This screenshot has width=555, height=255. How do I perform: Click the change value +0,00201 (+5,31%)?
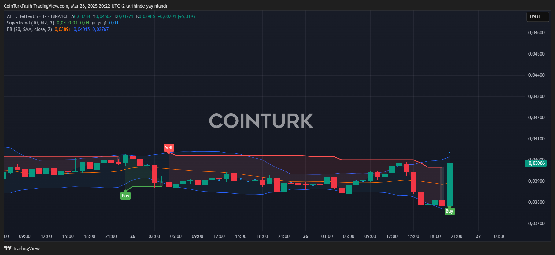pos(176,16)
